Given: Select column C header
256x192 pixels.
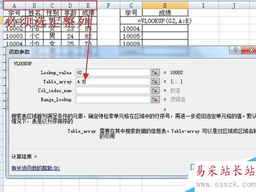Looking at the screenshot, I should (x=52, y=6).
